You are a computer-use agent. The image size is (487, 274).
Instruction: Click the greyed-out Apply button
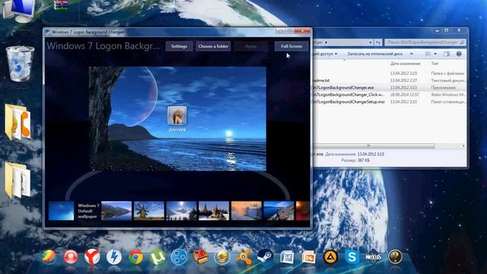(x=251, y=46)
